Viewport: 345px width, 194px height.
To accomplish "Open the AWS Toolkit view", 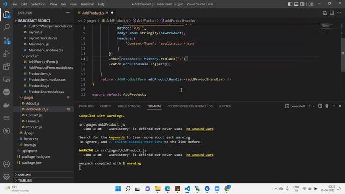I will tap(6, 118).
